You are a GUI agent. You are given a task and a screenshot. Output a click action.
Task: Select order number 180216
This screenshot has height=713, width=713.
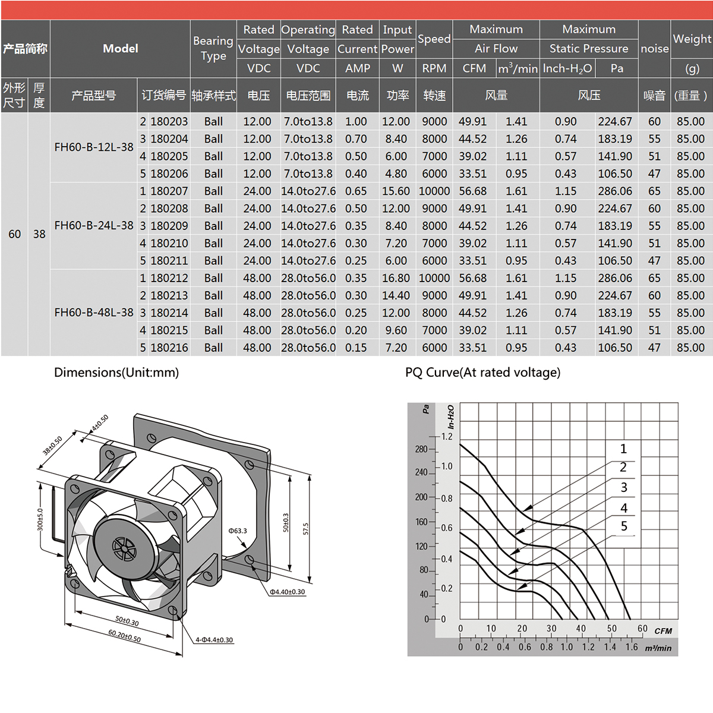(169, 348)
